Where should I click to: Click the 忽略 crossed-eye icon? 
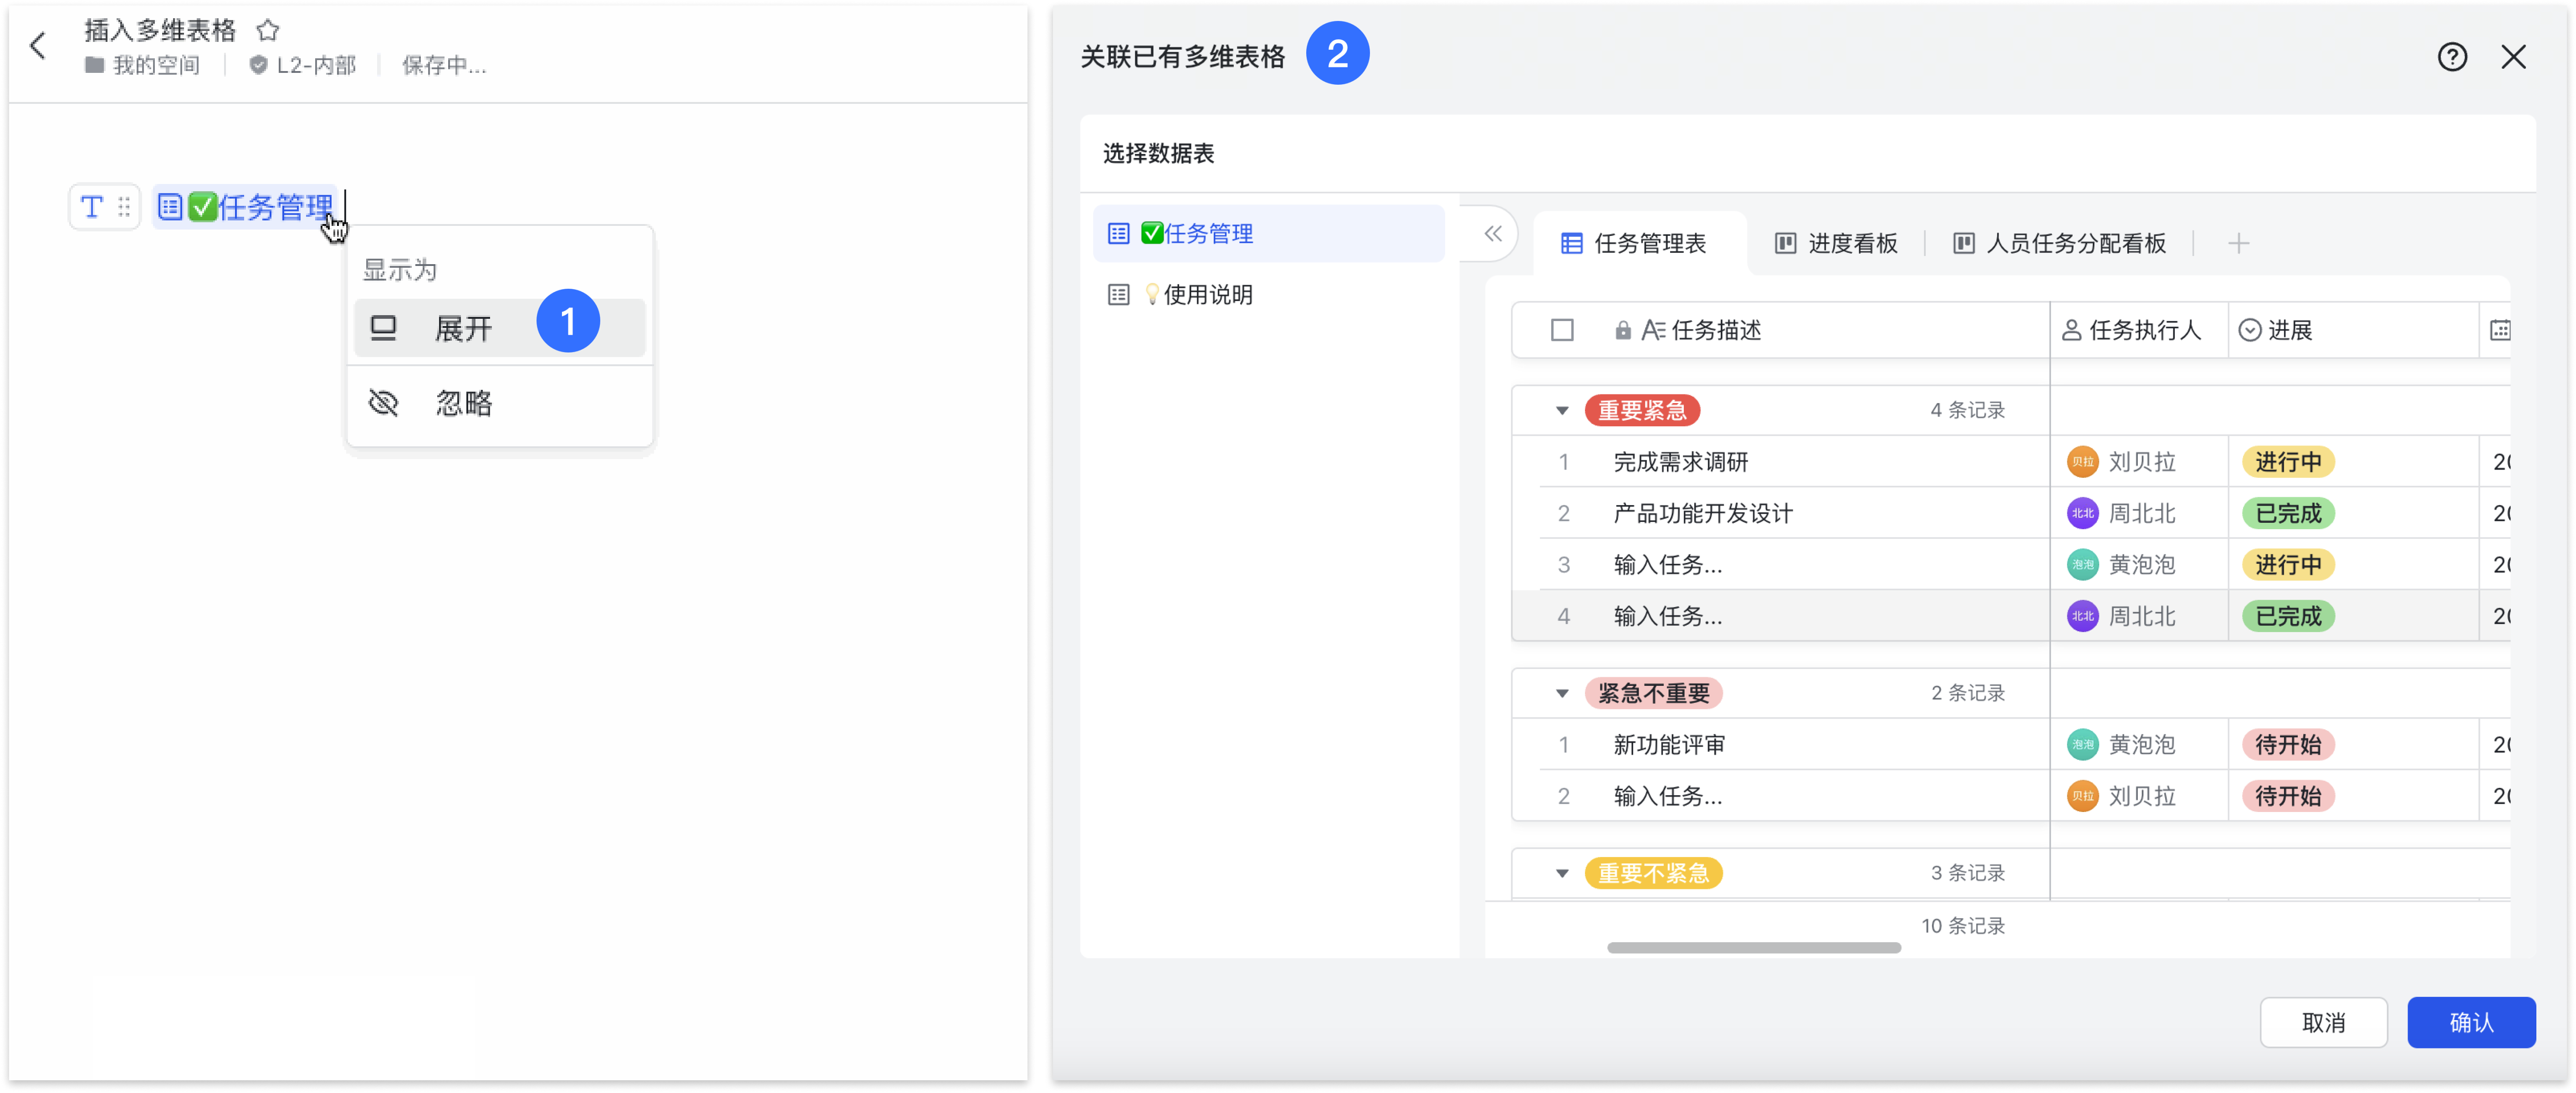[384, 403]
